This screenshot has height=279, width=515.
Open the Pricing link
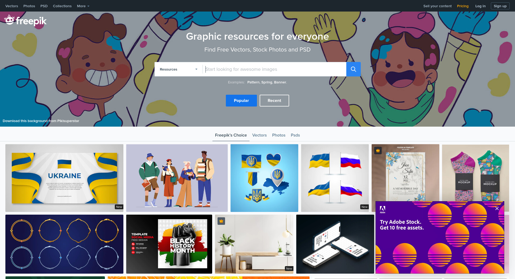tap(463, 6)
